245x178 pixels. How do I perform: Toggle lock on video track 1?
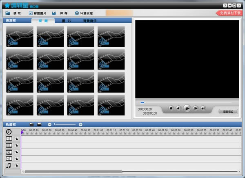point(16,139)
